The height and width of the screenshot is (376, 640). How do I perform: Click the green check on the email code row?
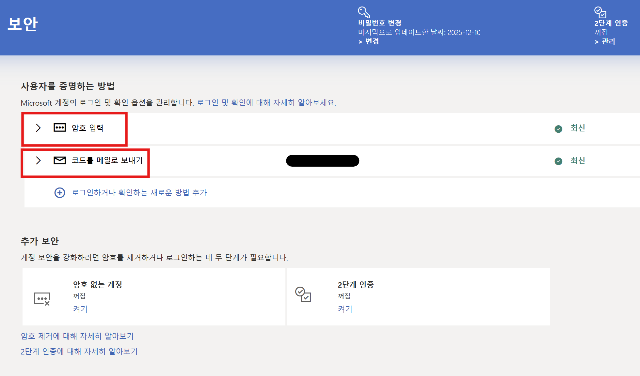[558, 161]
